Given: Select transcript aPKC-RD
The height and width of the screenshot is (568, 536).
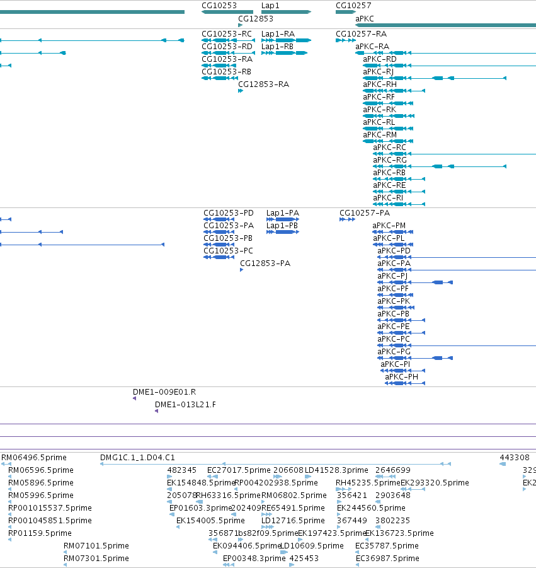Looking at the screenshot, I should (x=380, y=59).
